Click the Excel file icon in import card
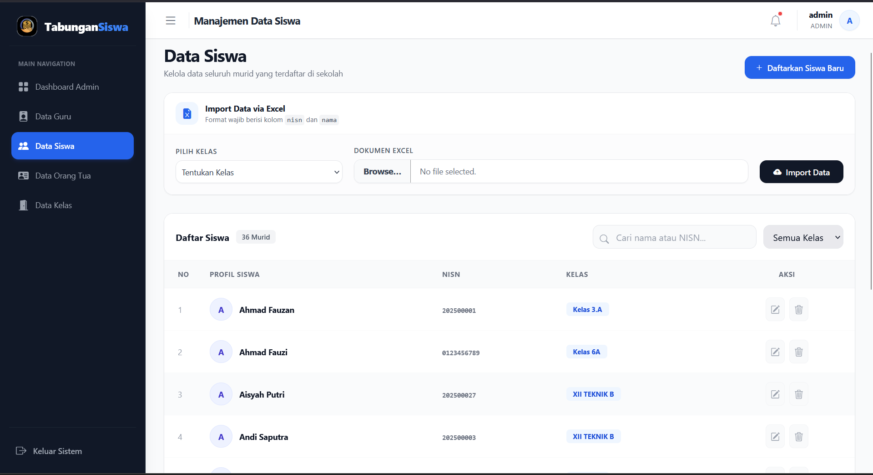Image resolution: width=873 pixels, height=475 pixels. click(187, 113)
